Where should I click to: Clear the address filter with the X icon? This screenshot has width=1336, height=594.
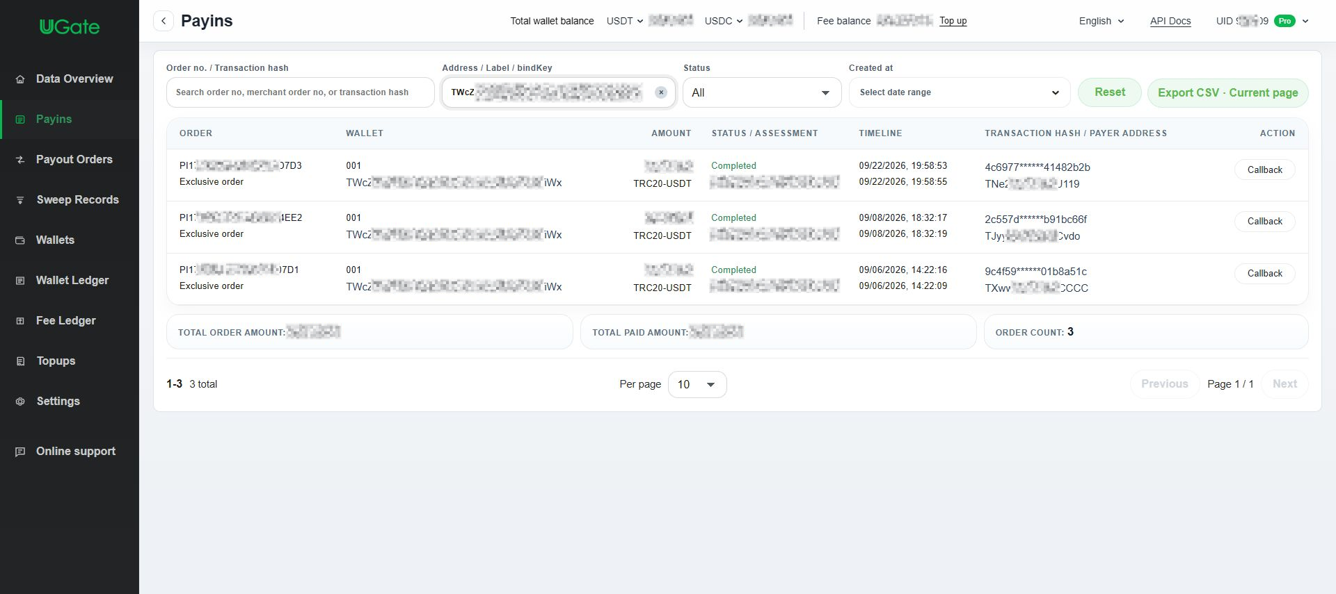(661, 92)
